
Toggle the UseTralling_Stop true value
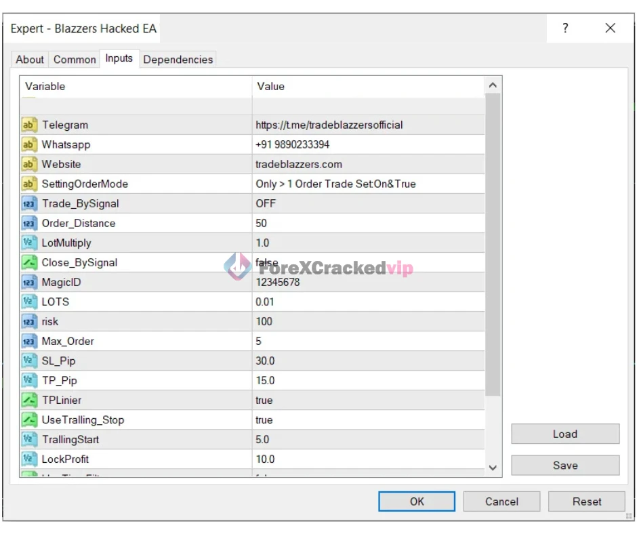(368, 419)
